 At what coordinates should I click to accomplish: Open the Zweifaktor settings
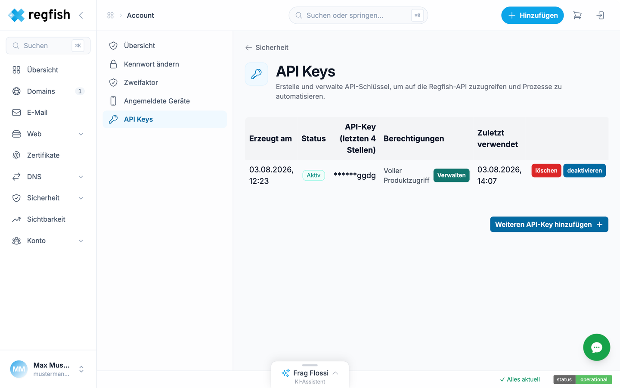click(164, 82)
